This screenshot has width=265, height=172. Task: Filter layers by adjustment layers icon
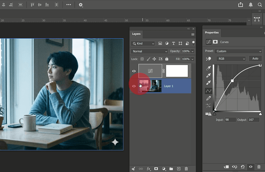pos(167,43)
